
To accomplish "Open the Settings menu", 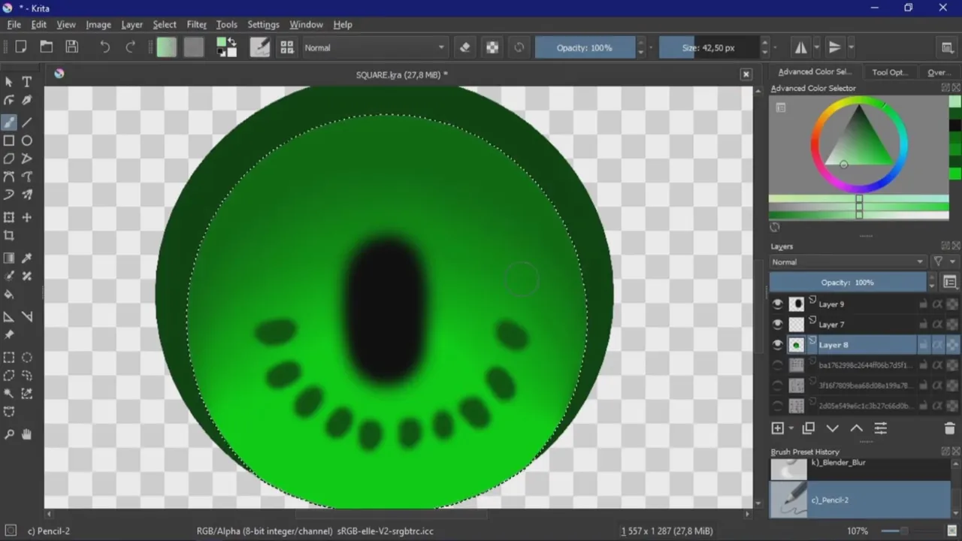I will 263,24.
